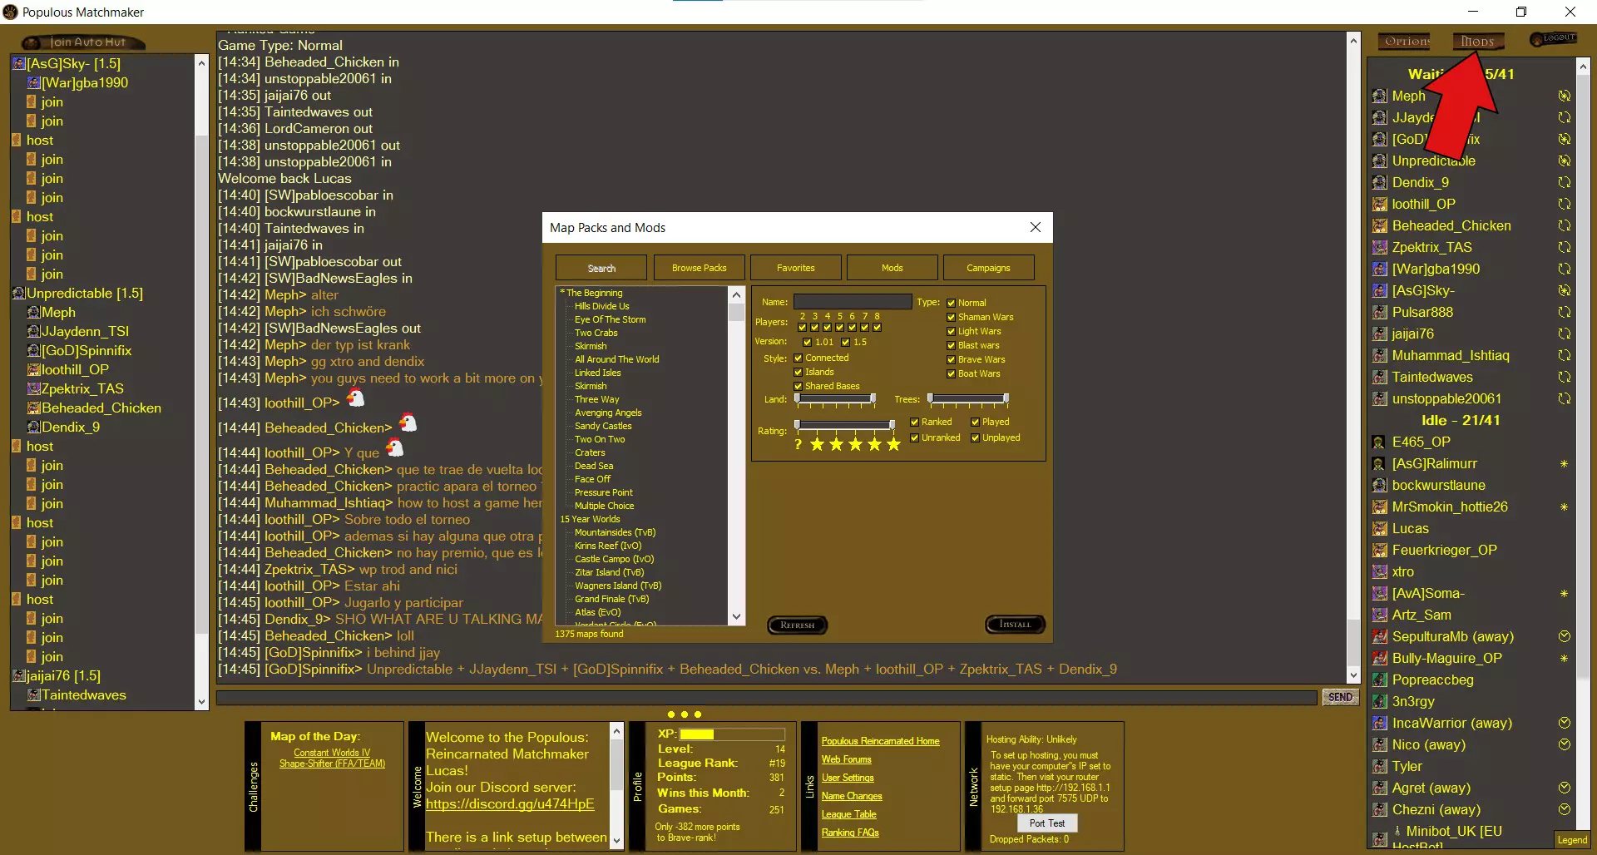Adjust the Trees slider right handle

1006,400
